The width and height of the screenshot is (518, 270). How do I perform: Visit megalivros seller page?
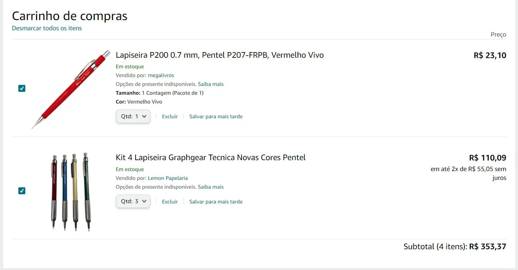161,75
